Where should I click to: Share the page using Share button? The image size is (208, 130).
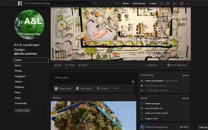[x=83, y=65]
